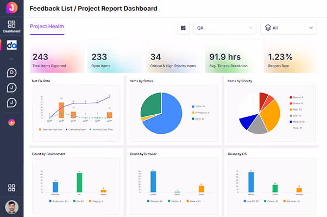Toggle Blocker: 8 priority legend

[297, 97]
